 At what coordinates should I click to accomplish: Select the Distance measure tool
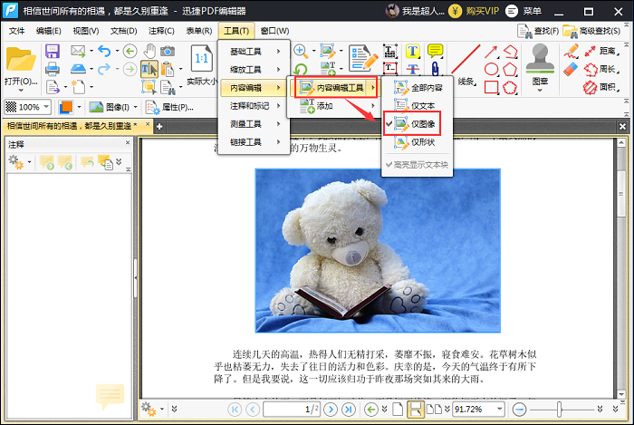(601, 51)
